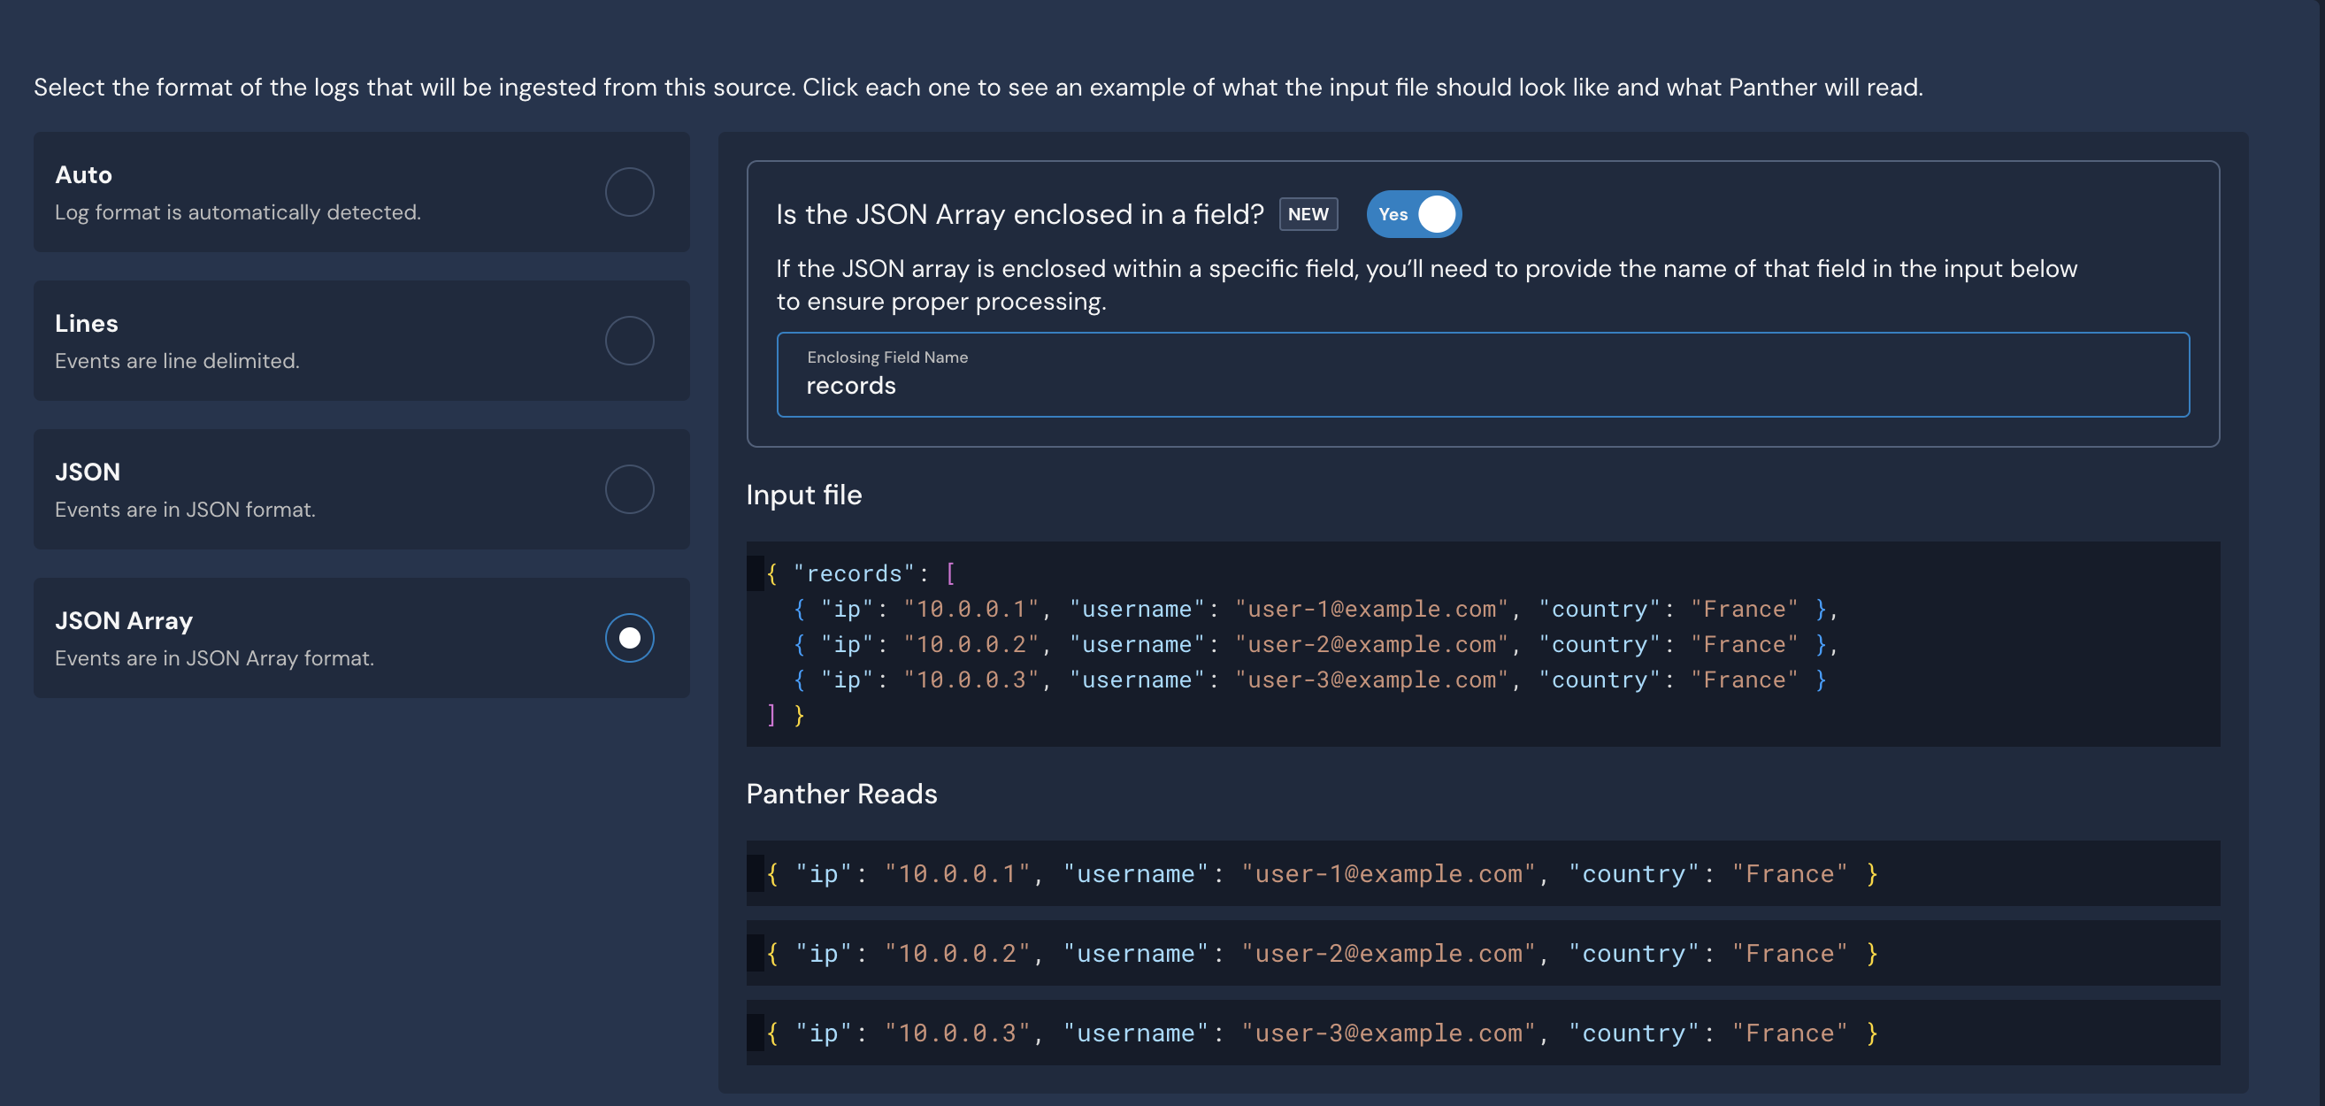2325x1106 pixels.
Task: Click the "records" key in input file
Action: [853, 573]
